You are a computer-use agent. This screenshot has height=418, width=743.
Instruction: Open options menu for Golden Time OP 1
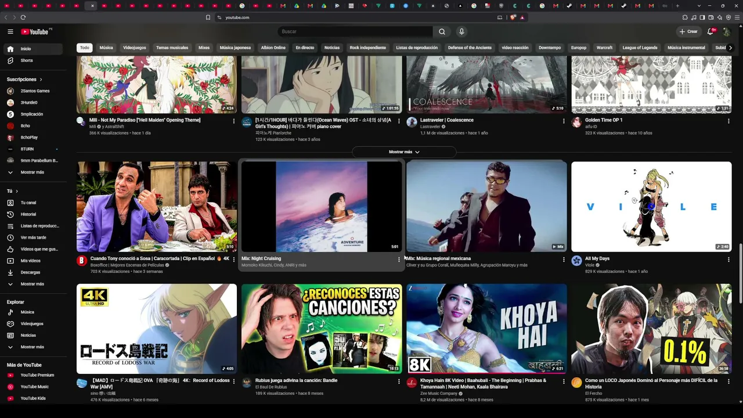coord(728,121)
